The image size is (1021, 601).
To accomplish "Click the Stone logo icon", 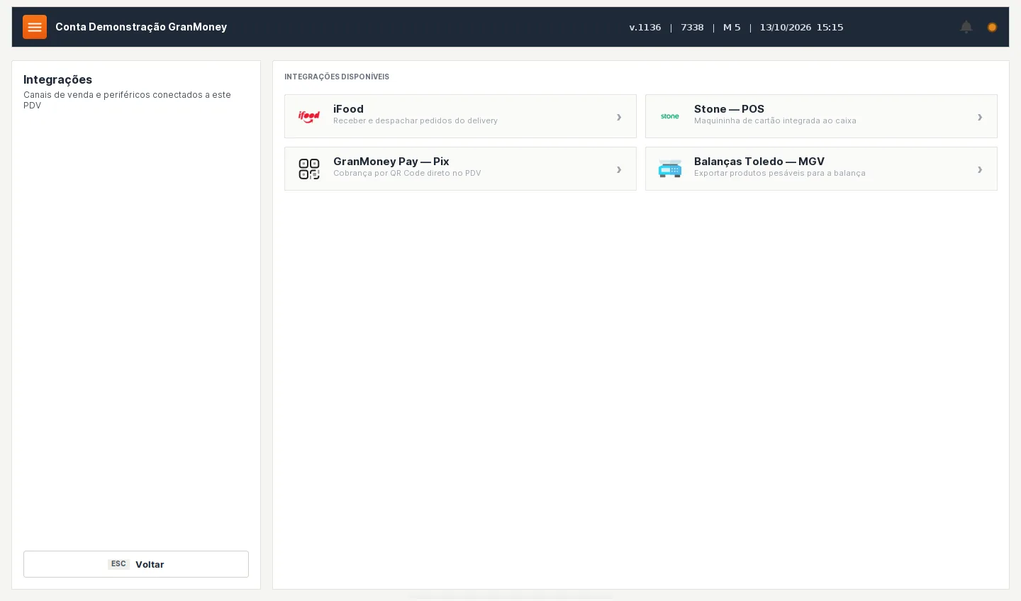I will [x=670, y=116].
